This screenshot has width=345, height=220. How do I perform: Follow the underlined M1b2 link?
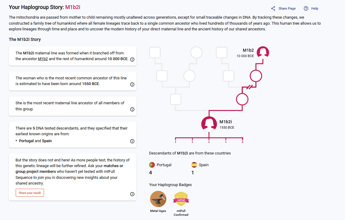pyautogui.click(x=43, y=59)
